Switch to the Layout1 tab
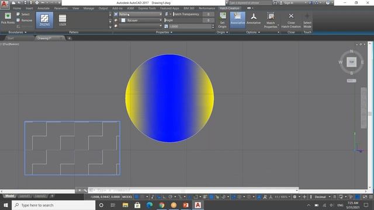Screen dimensions: 374x210 pyautogui.click(x=25, y=196)
